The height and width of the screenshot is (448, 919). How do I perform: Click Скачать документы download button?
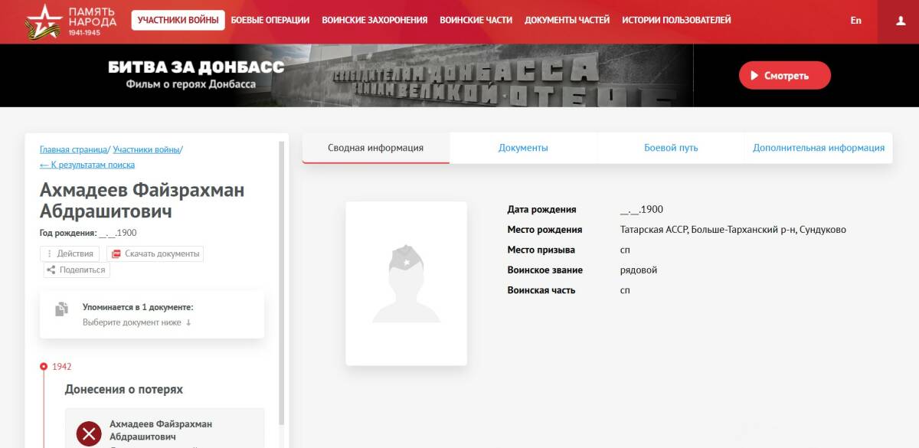[x=155, y=253]
